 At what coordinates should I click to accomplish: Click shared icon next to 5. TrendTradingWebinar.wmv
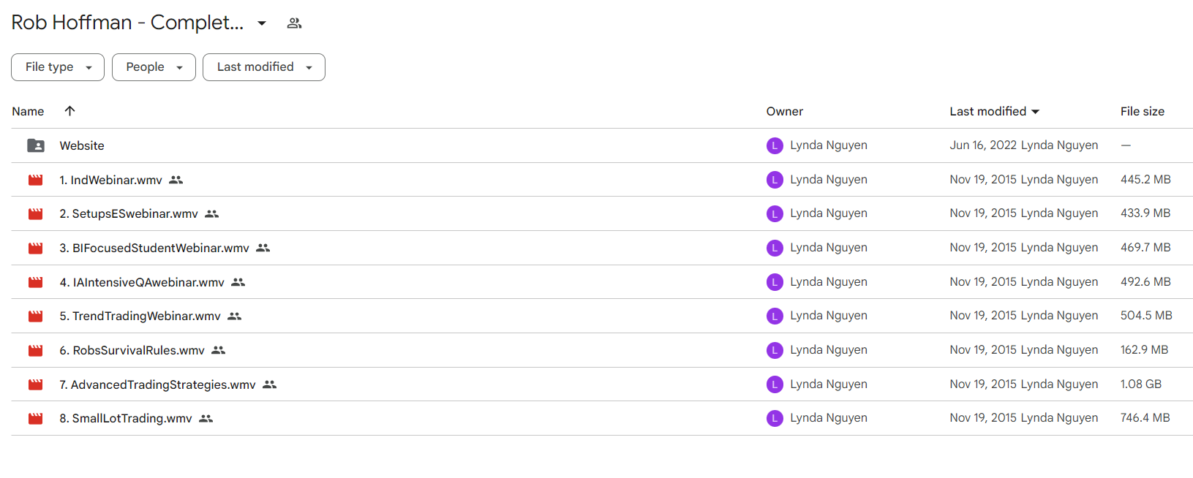235,316
